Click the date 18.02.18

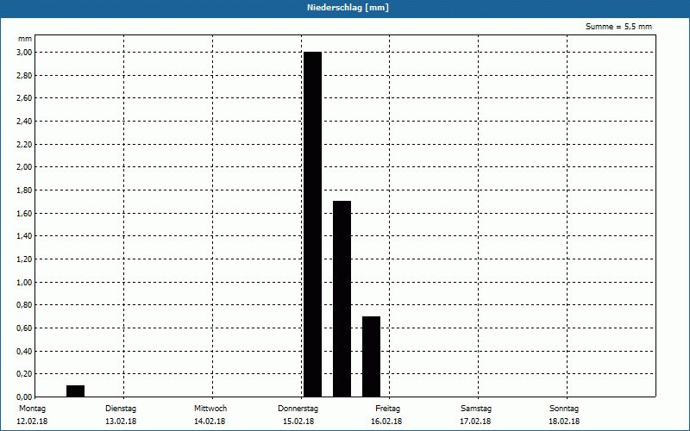click(x=564, y=422)
